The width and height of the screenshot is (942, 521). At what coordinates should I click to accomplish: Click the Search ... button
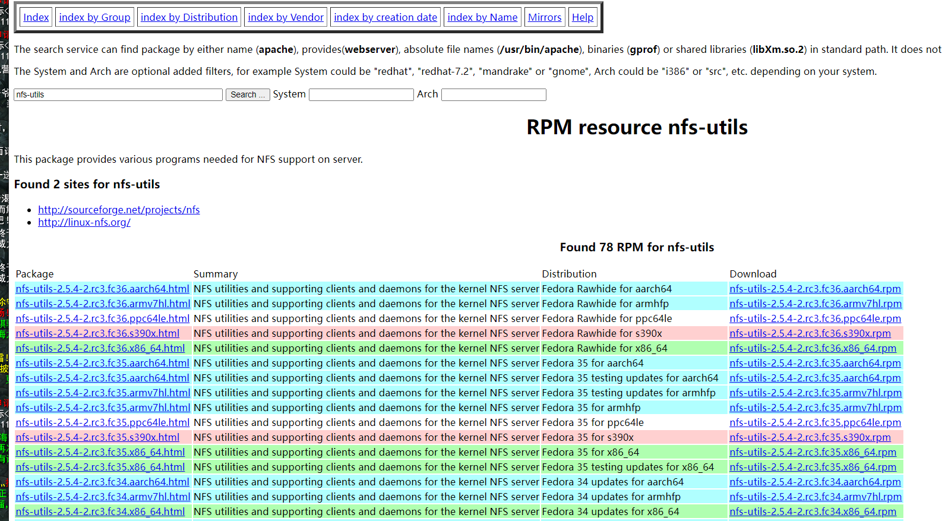248,94
